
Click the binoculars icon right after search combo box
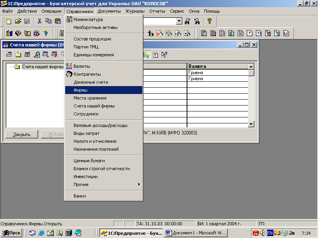pos(187,21)
